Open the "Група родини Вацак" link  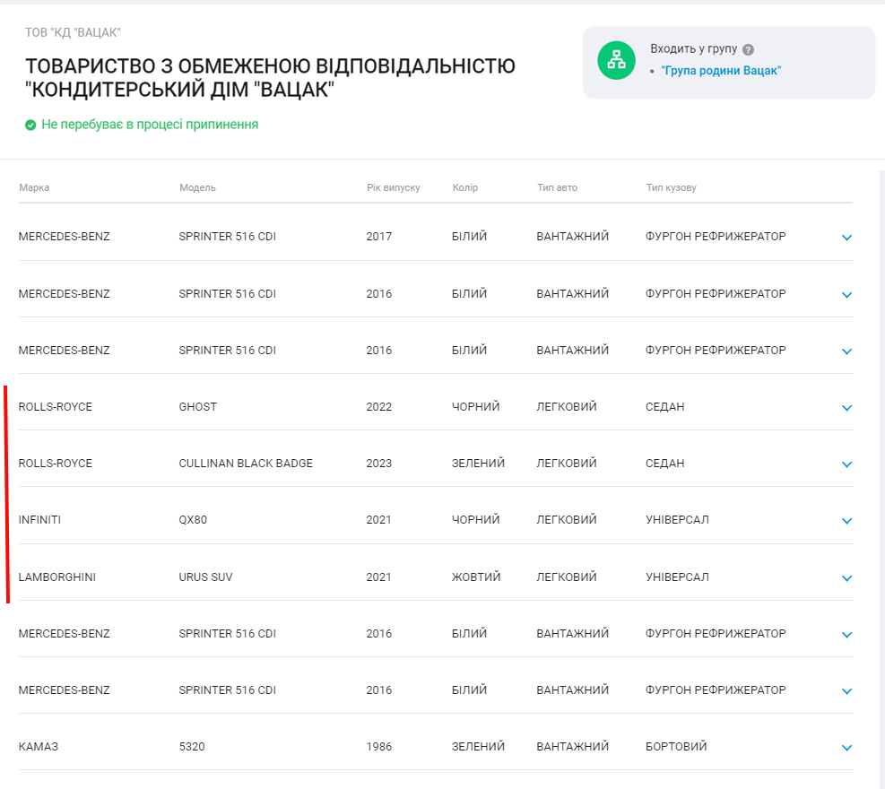coord(721,71)
